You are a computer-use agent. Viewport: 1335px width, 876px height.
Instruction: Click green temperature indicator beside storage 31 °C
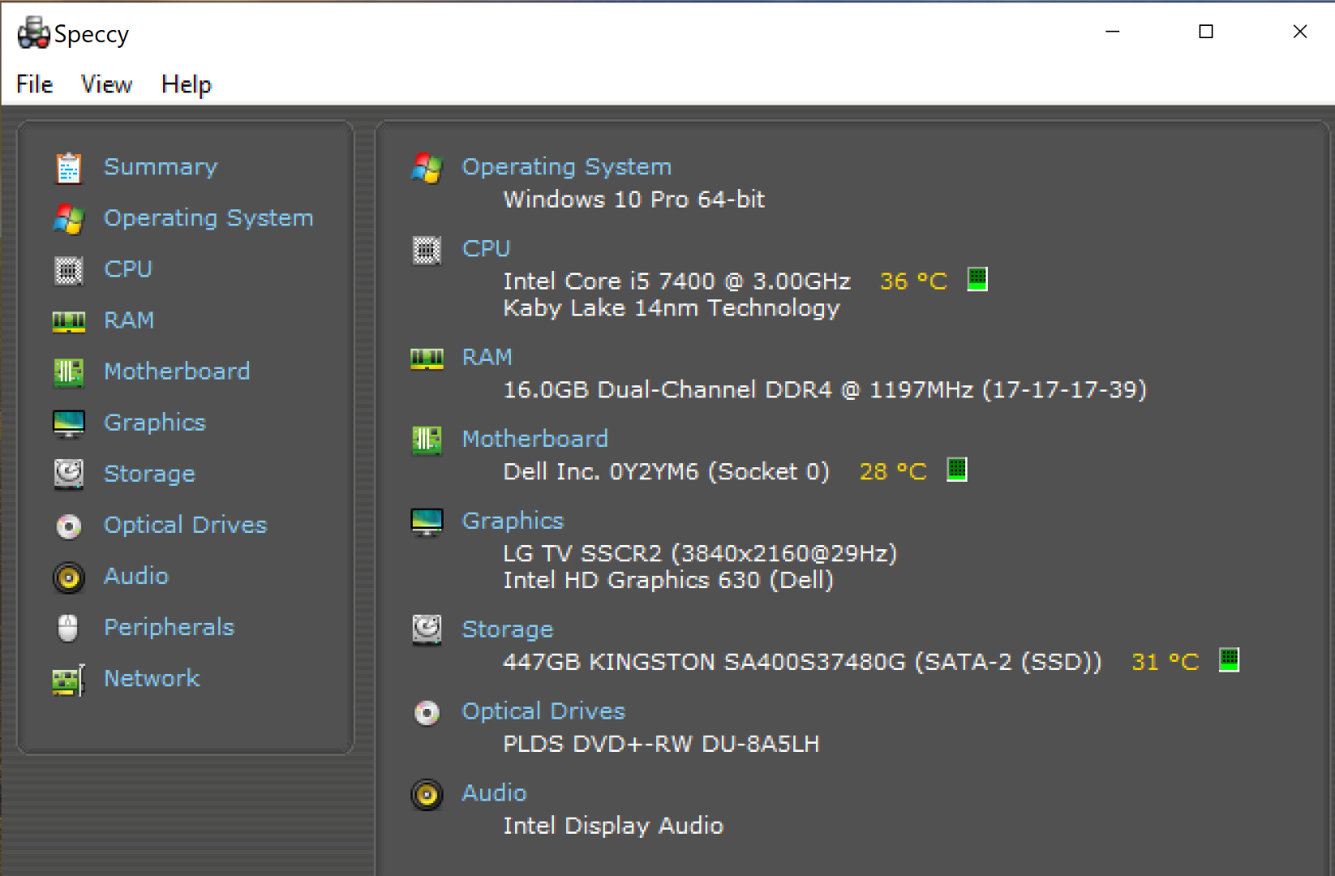coord(1230,659)
